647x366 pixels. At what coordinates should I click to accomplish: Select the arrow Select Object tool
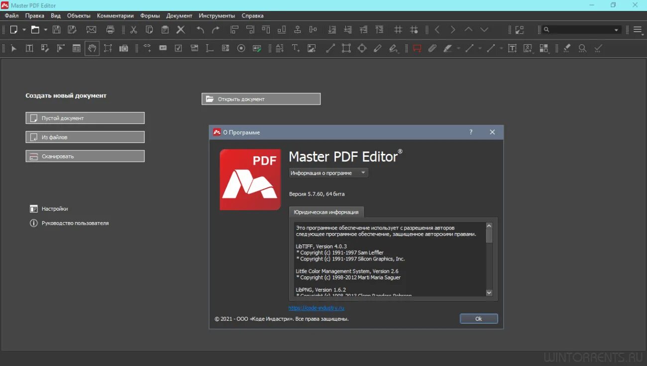click(x=14, y=48)
